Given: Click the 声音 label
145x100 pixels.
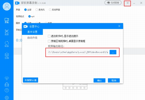Looking at the screenshot, I should click(18, 10).
